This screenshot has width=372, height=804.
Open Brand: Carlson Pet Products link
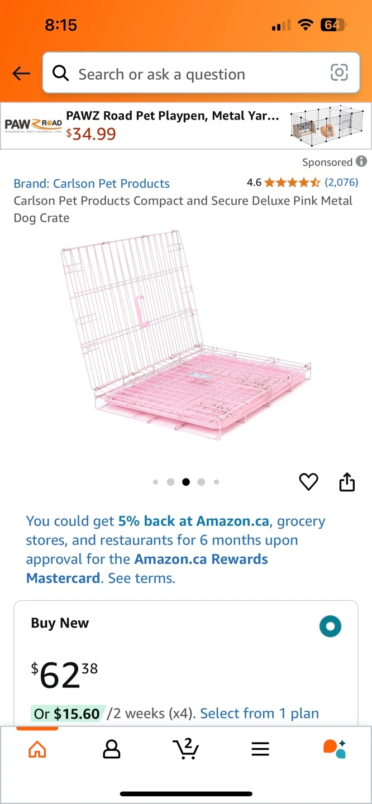92,183
